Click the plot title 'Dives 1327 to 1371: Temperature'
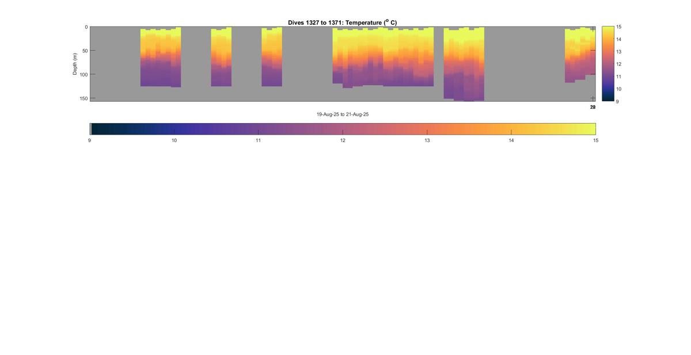This screenshot has height=355, width=691. pos(342,22)
